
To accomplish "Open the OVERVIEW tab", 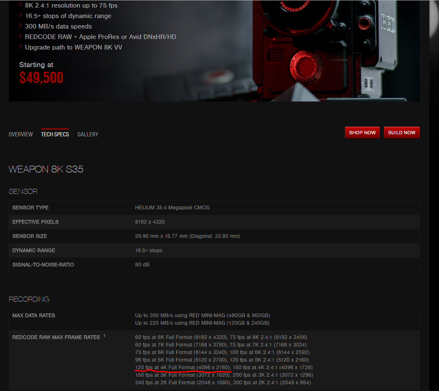I will (21, 135).
